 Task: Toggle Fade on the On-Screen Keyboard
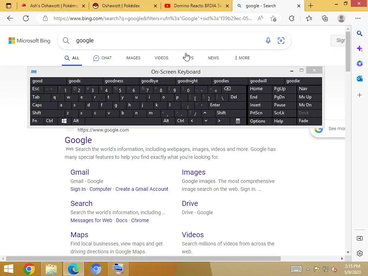309,121
